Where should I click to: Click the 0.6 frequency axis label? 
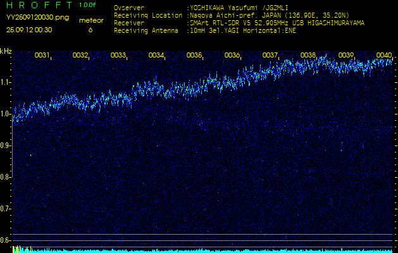6,240
